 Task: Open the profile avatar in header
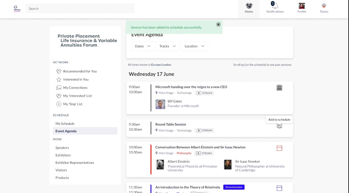pyautogui.click(x=302, y=6)
